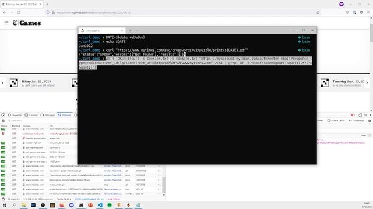
Task: Select the curl_demo terminal tab
Action: coord(102,31)
